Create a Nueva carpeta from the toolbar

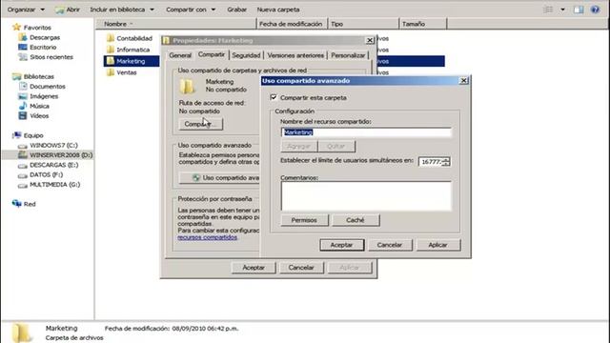click(x=278, y=10)
